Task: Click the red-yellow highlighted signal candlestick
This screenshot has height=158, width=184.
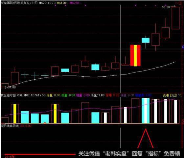Action: (x=135, y=55)
